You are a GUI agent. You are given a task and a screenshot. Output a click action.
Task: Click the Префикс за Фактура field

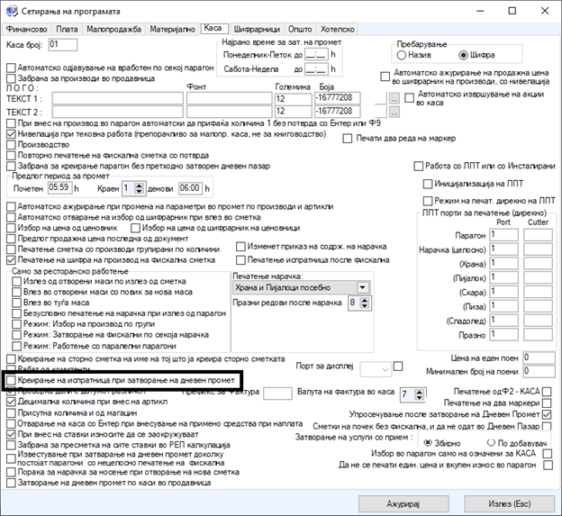[x=277, y=394]
